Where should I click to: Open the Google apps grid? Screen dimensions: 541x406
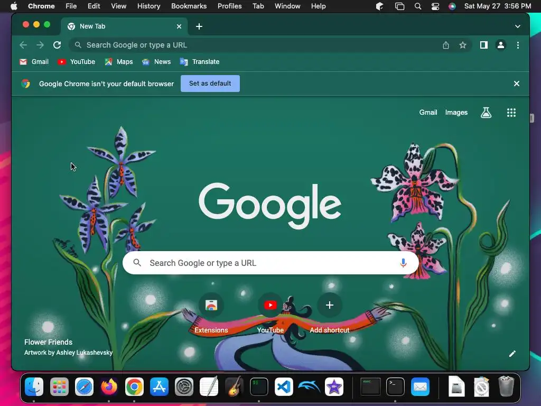click(x=511, y=113)
